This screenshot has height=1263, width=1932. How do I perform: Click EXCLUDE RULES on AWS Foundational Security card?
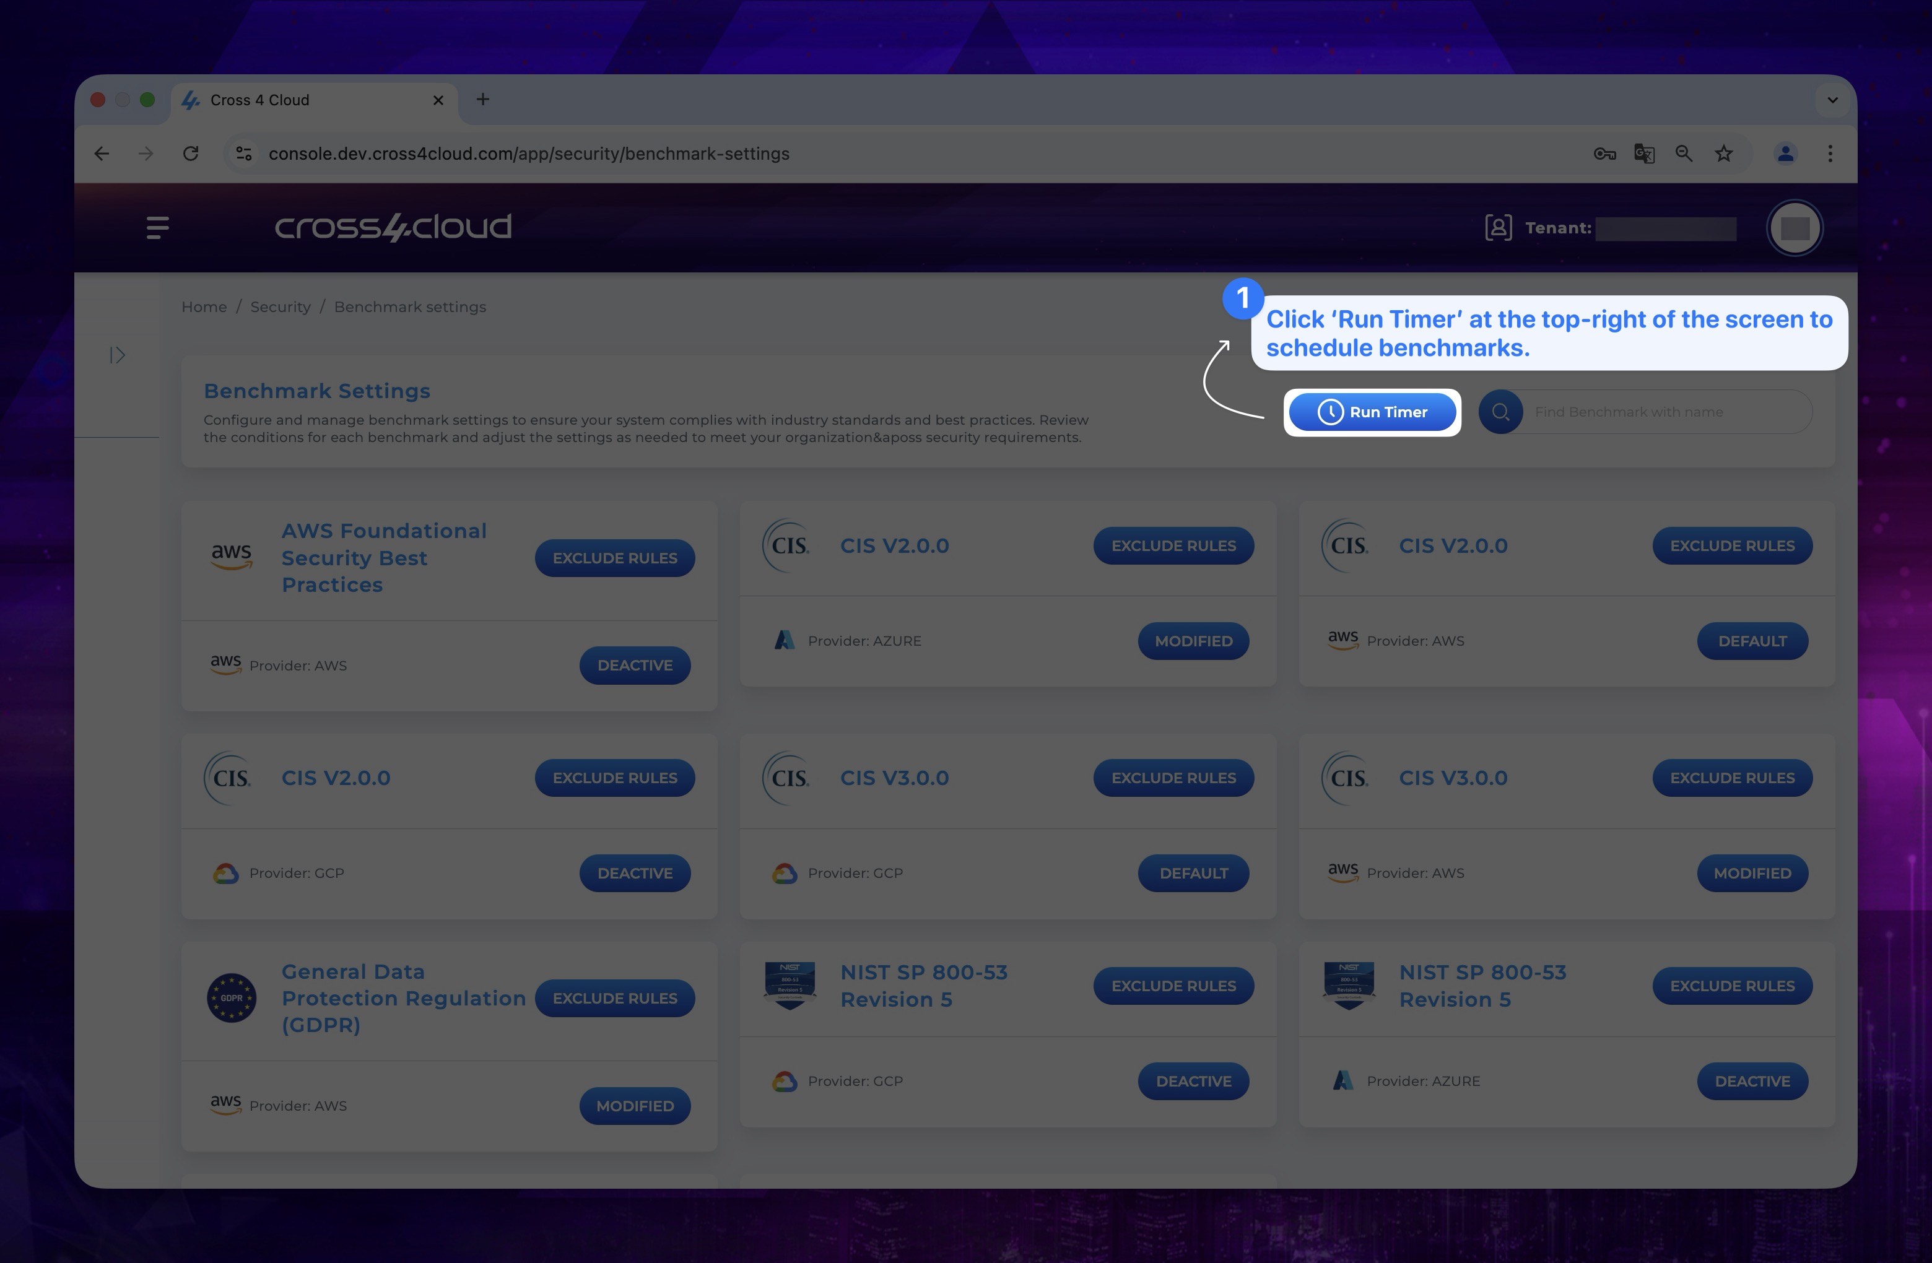click(614, 557)
